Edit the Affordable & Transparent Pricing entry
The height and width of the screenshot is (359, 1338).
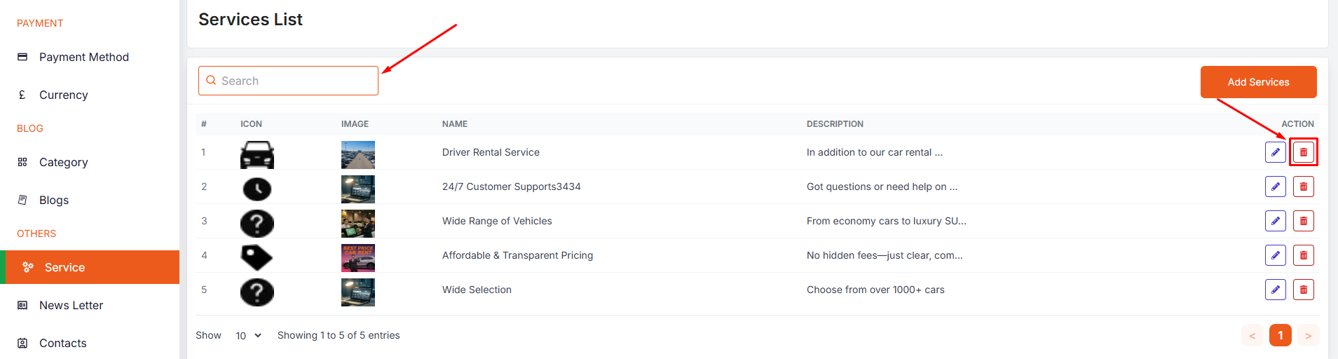coord(1275,255)
